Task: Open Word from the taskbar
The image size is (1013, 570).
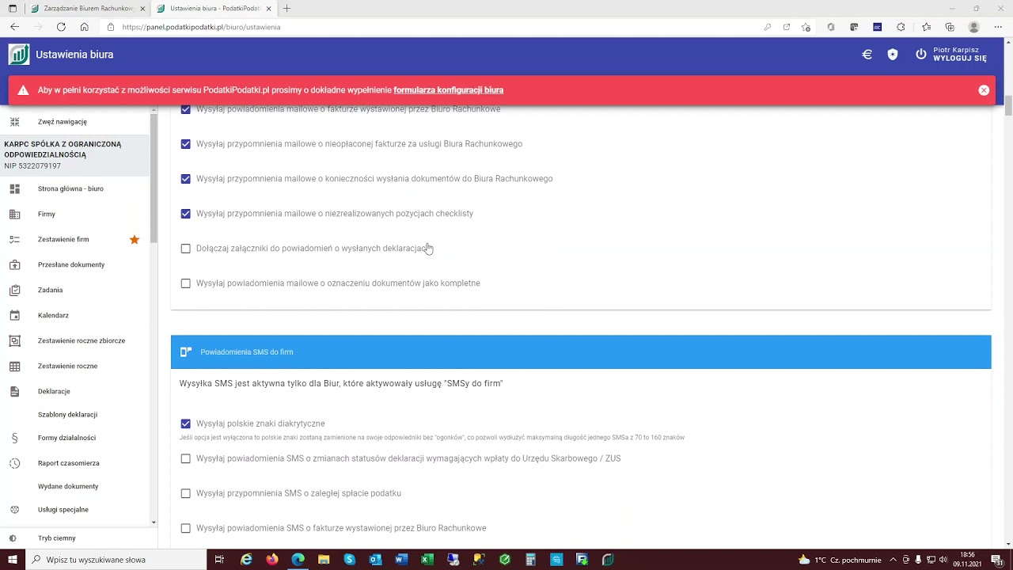Action: 401,560
